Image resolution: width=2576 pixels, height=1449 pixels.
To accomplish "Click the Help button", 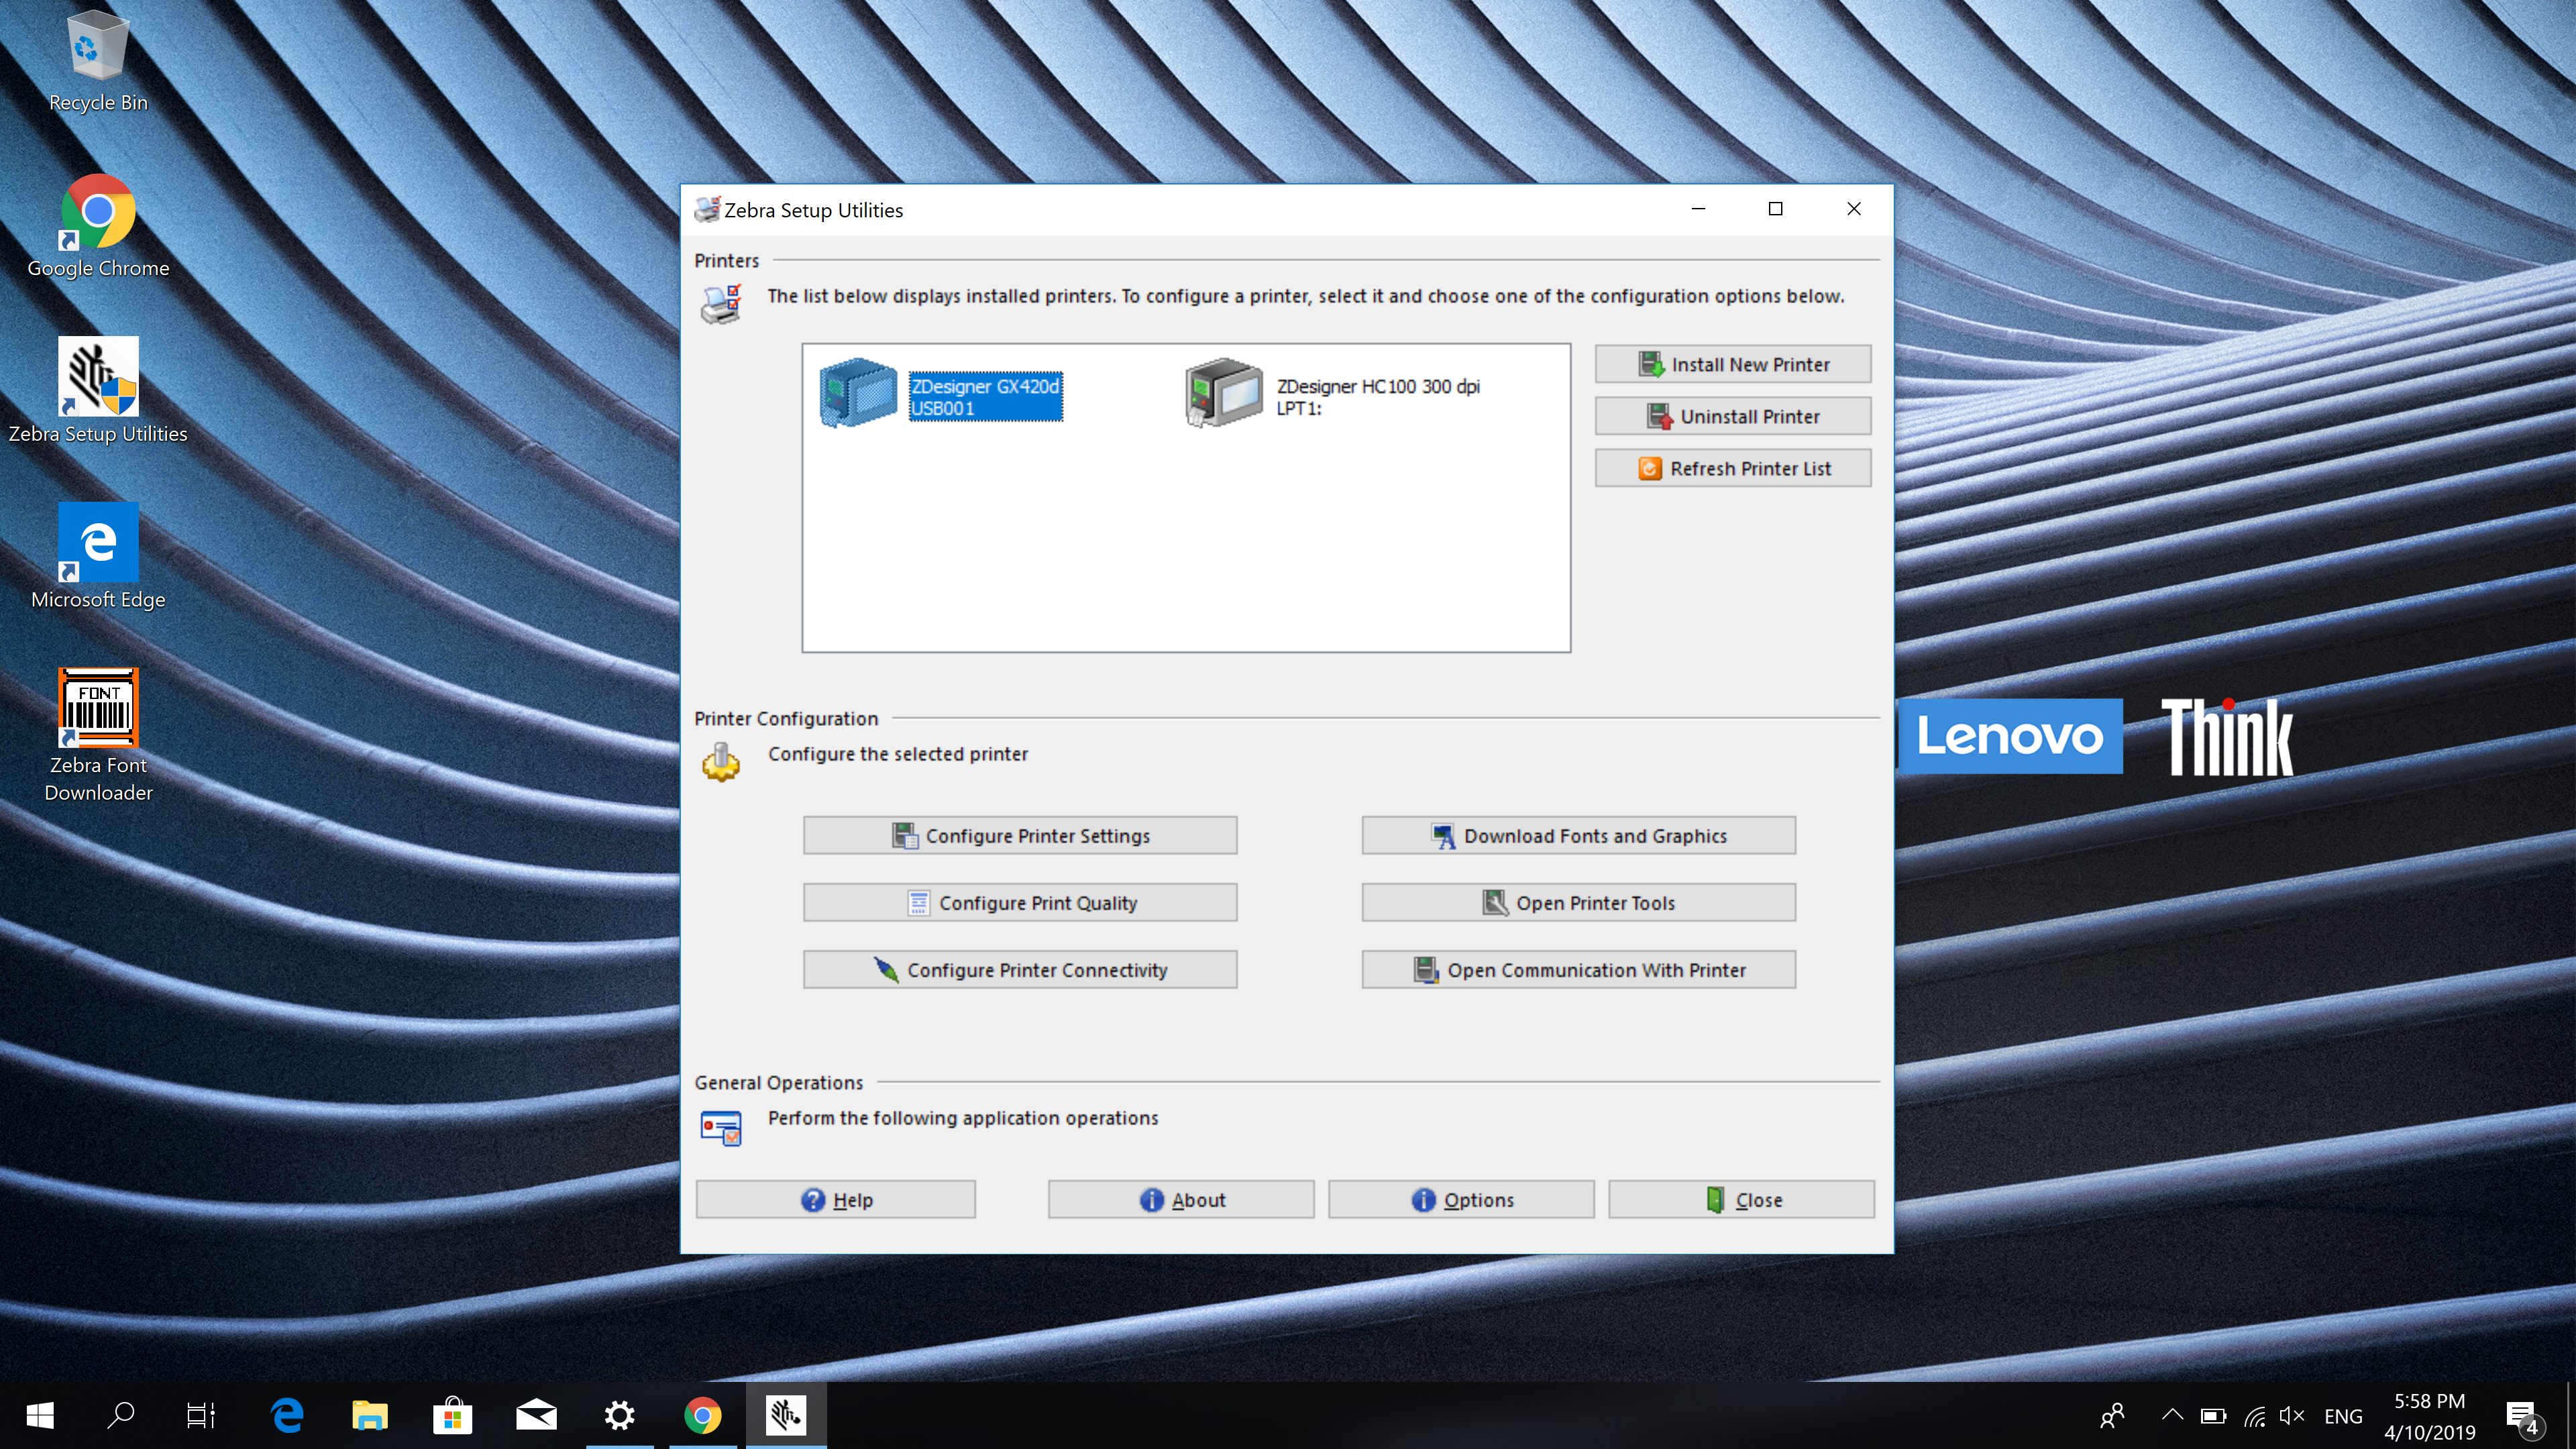I will click(835, 1199).
